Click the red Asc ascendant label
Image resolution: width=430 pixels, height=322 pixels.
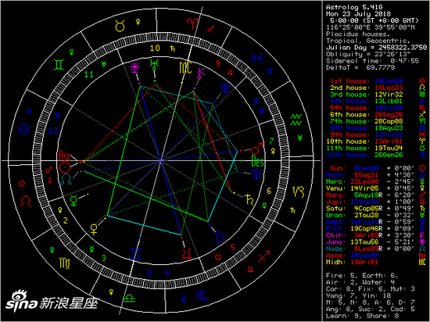64,156
